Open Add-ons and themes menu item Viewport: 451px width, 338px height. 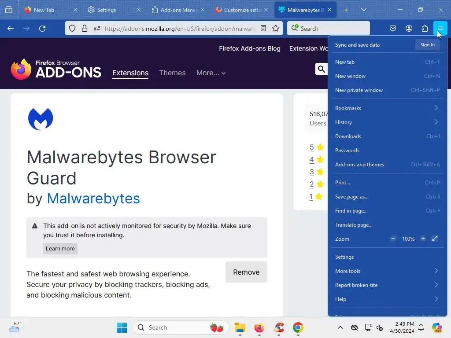pyautogui.click(x=387, y=165)
